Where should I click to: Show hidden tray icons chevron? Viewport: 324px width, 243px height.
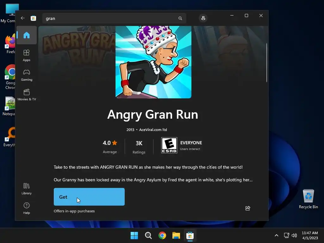coord(277,235)
